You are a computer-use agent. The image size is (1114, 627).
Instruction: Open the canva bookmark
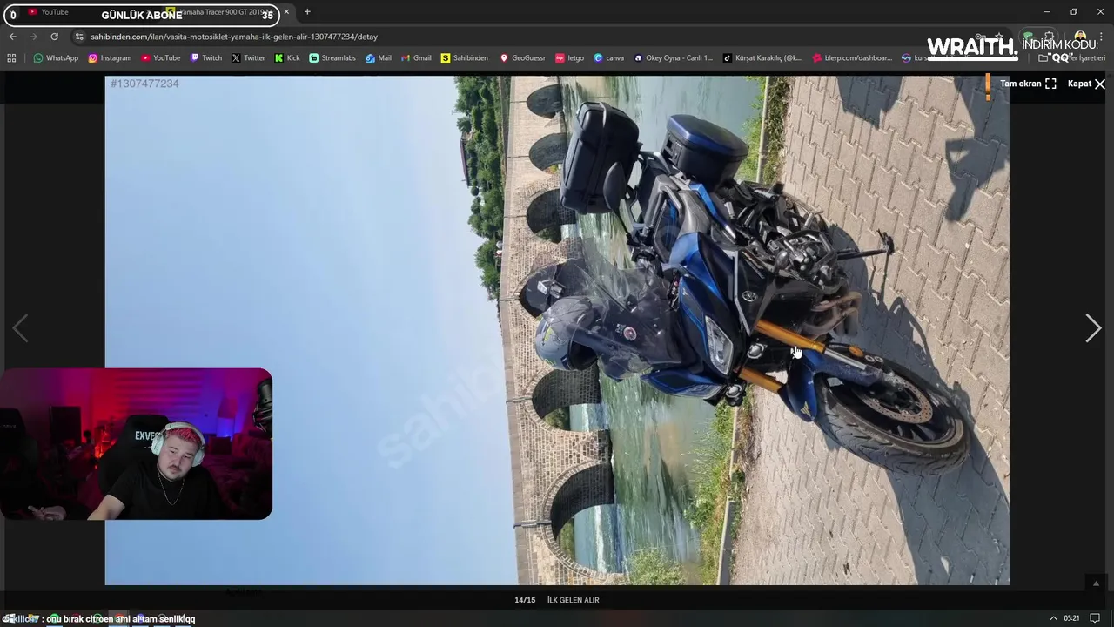point(608,58)
